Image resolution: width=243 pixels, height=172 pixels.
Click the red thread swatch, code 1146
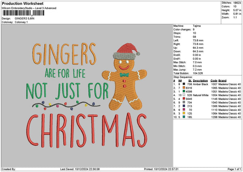(x=184, y=99)
